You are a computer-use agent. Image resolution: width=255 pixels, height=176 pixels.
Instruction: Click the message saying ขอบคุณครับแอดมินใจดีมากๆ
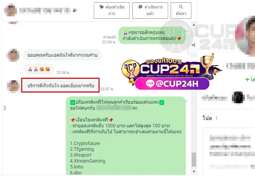click(x=62, y=55)
